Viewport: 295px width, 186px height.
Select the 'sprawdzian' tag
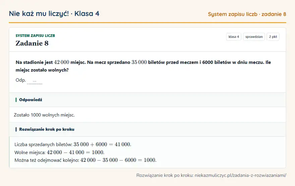(254, 37)
